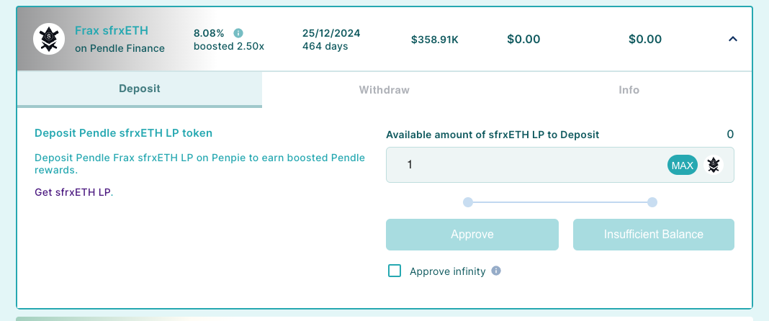Select the Deposit tab
The width and height of the screenshot is (769, 321).
[x=139, y=89]
